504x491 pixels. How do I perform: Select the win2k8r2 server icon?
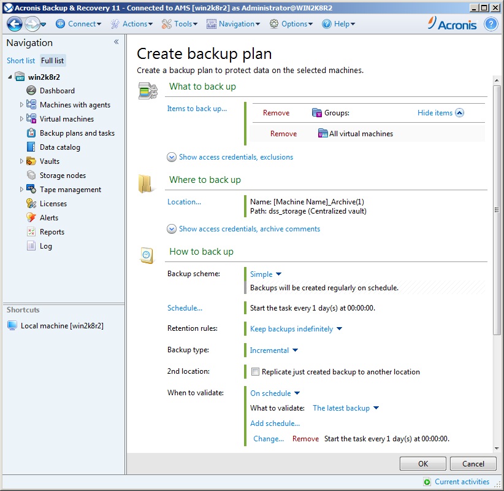coord(20,77)
